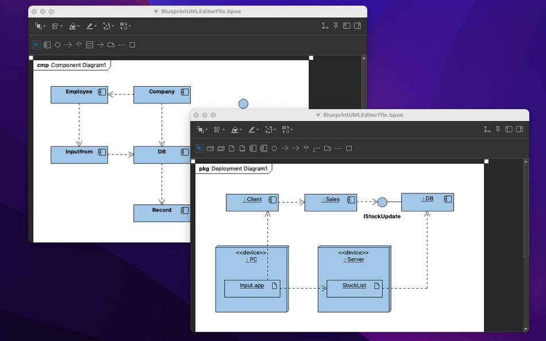Click the connector routing icon in Component Diagram window
Screen dimensions: 546x341
325,26
